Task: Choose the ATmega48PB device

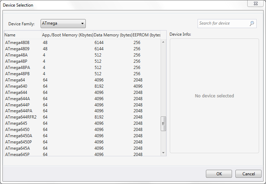Action: coord(82,74)
